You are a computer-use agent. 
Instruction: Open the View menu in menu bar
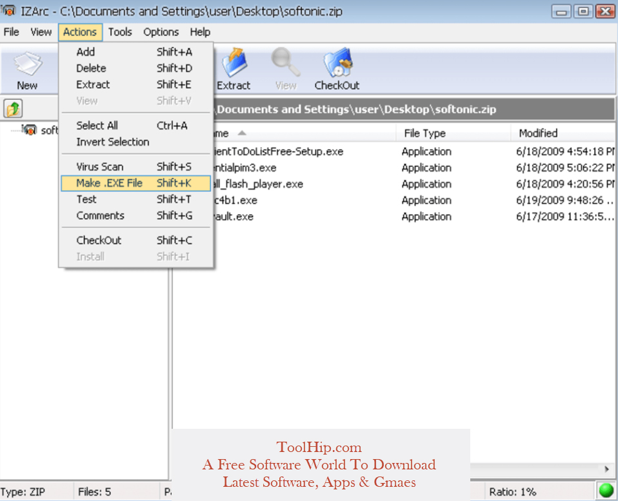[x=41, y=32]
